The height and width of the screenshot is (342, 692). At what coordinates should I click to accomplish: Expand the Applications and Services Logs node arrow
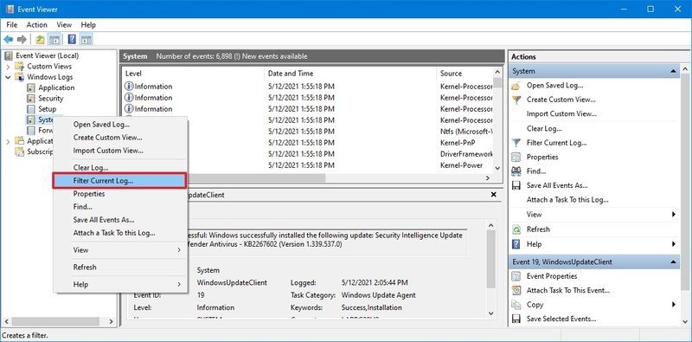[x=8, y=141]
